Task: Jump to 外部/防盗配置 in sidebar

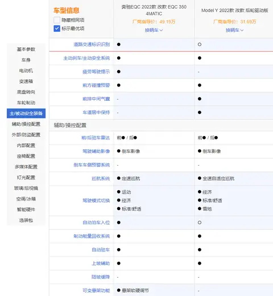Action: click(x=26, y=135)
